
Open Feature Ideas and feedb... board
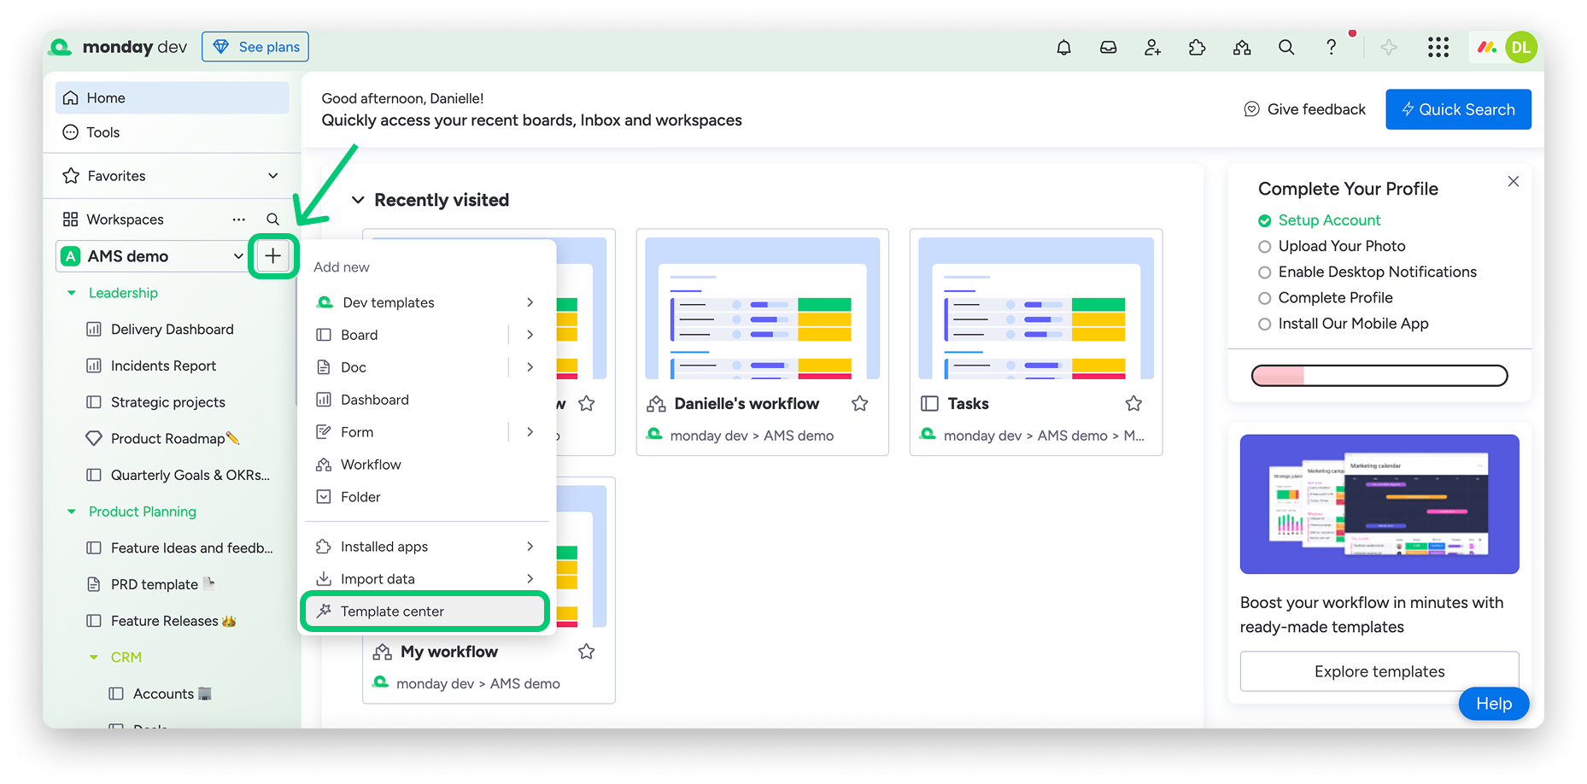pyautogui.click(x=191, y=548)
